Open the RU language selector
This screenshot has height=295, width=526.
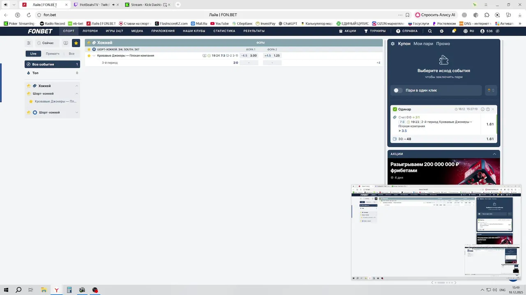pyautogui.click(x=468, y=31)
